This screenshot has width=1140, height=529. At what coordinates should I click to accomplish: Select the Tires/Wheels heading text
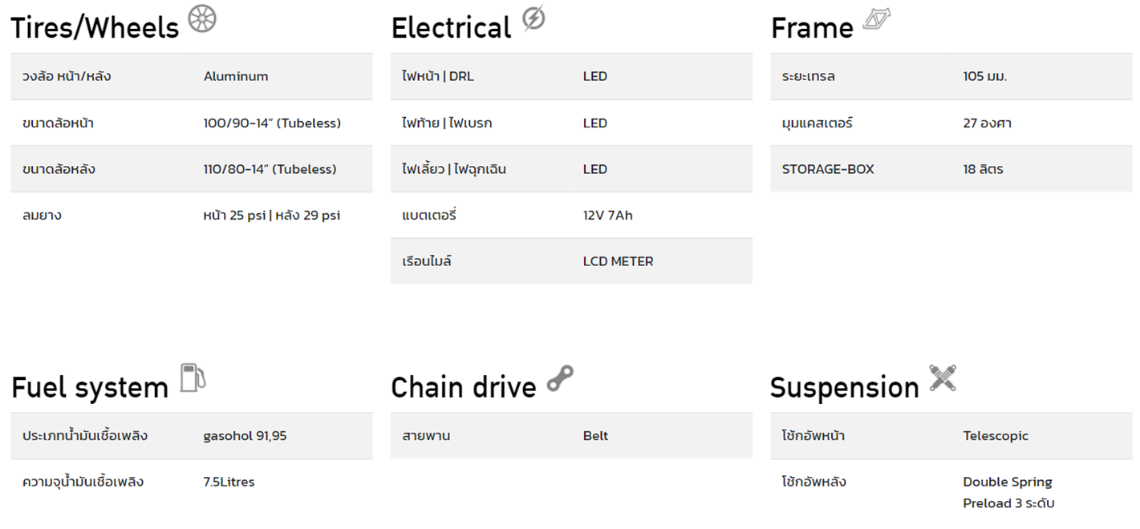tap(95, 28)
